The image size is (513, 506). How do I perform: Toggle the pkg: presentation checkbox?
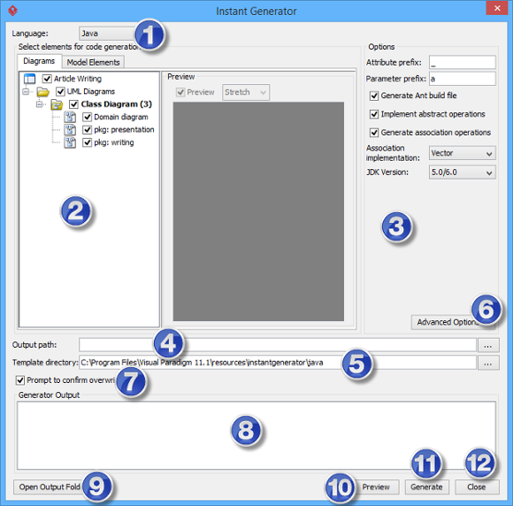[87, 130]
